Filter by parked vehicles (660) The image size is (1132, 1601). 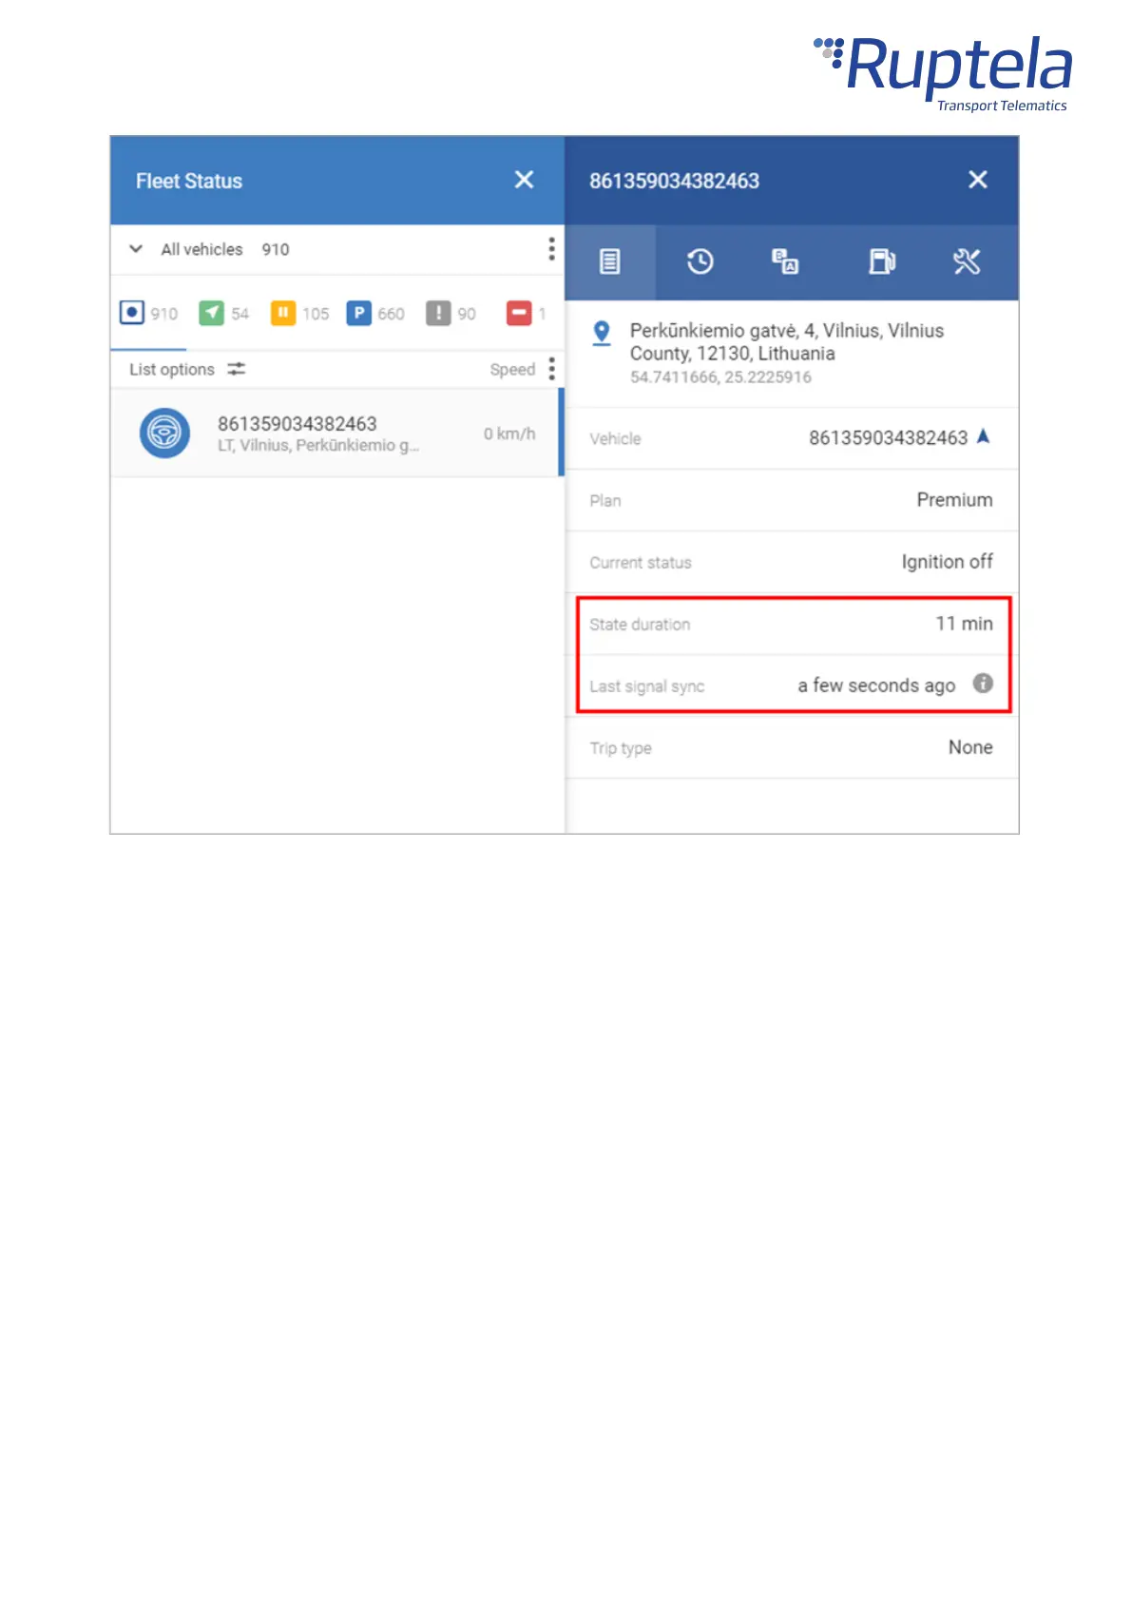(x=375, y=313)
